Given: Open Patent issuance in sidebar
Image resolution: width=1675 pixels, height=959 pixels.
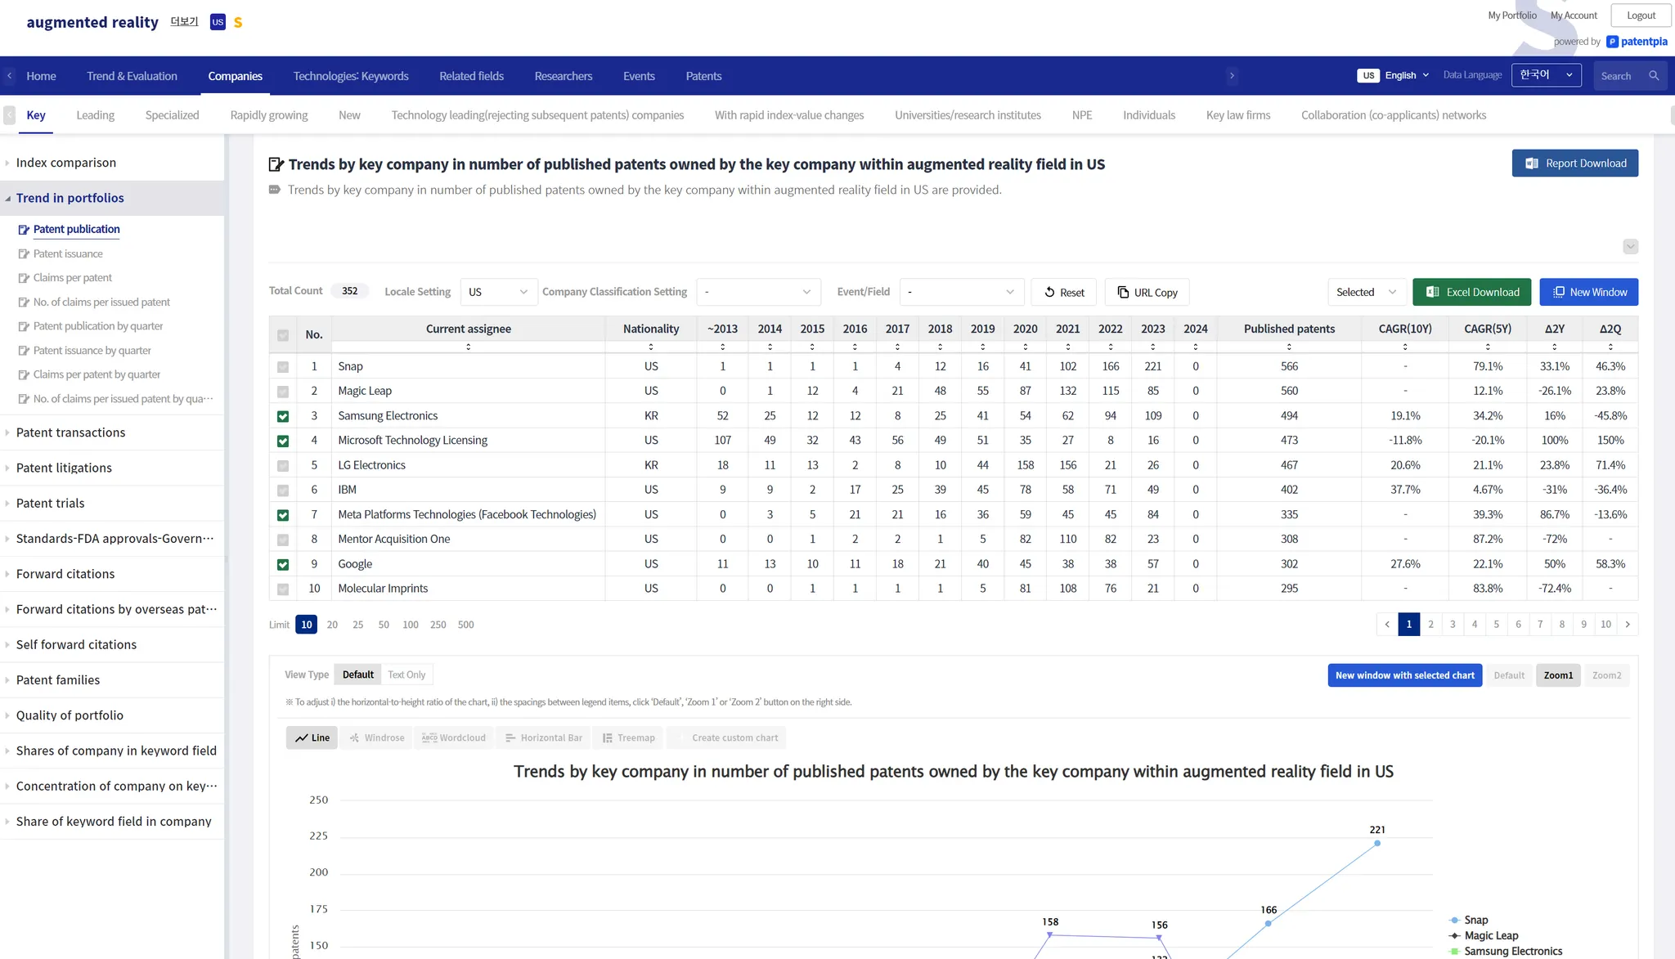Looking at the screenshot, I should click(x=68, y=253).
